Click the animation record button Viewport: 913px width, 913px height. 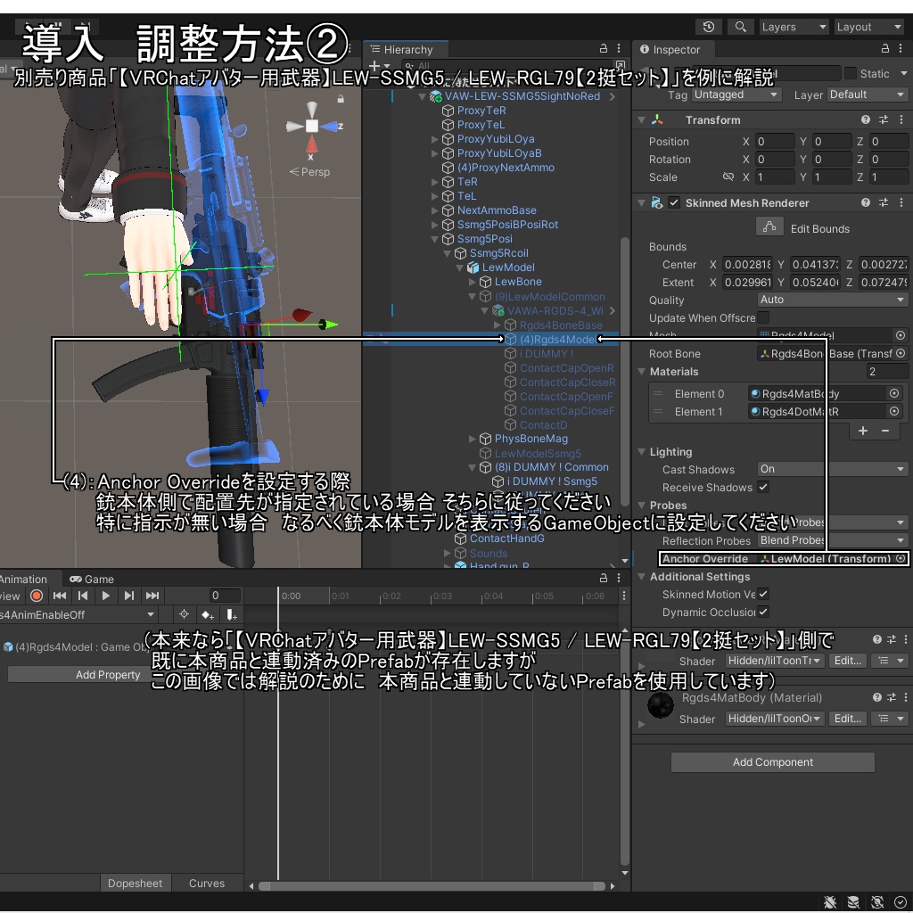click(x=37, y=596)
